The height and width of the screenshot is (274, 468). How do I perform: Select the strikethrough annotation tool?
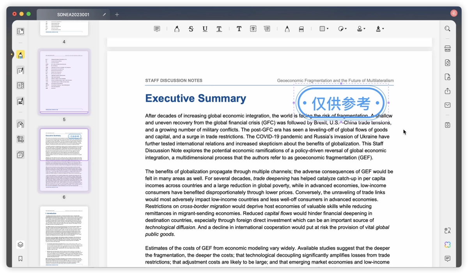(191, 29)
